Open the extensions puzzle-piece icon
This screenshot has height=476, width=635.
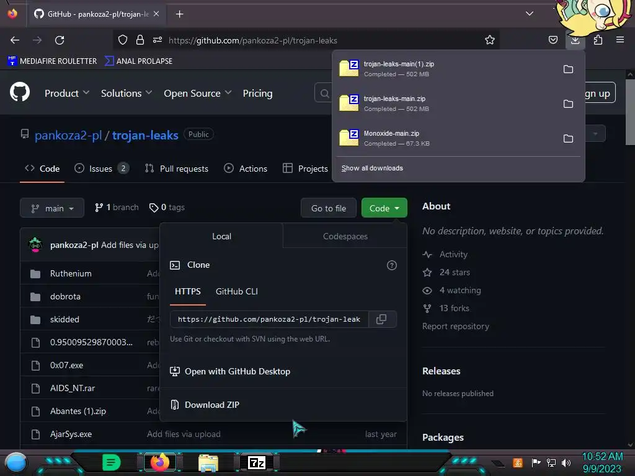point(598,40)
